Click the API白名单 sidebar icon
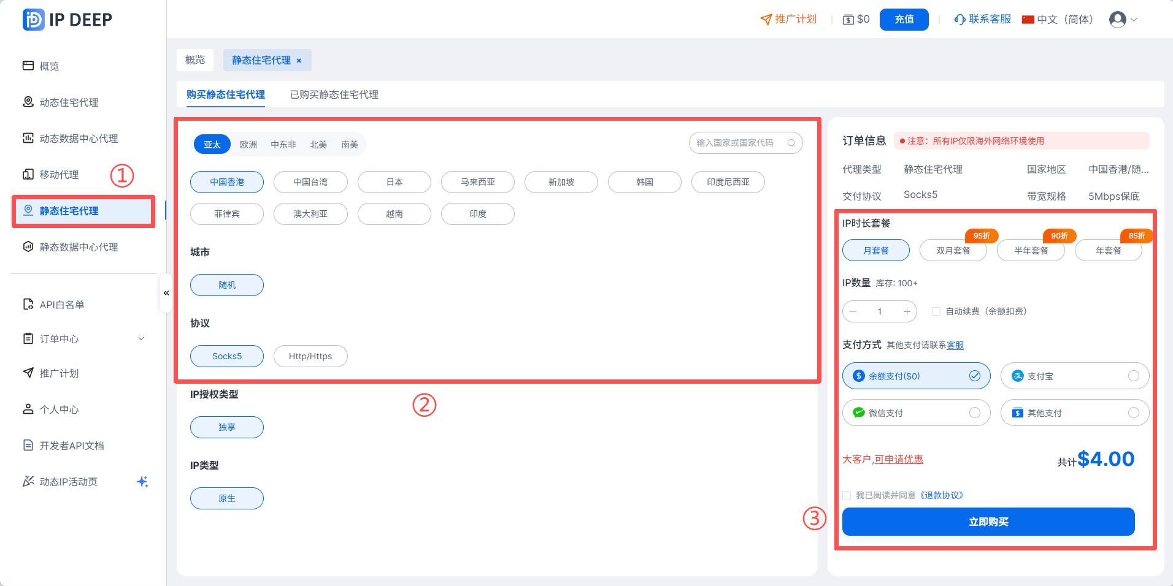Viewport: 1173px width, 586px height. 28,303
